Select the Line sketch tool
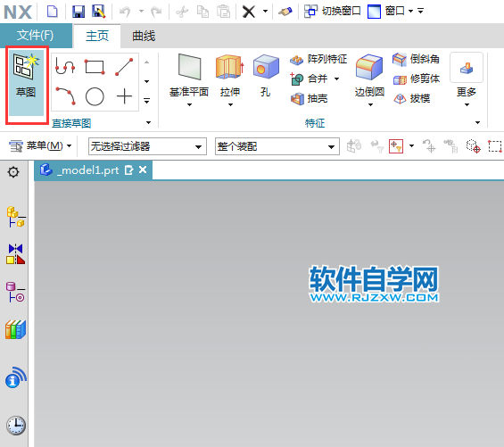This screenshot has width=504, height=447. point(124,67)
